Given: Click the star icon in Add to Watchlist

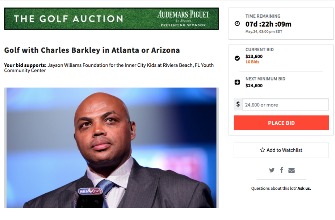Looking at the screenshot, I should tap(262, 150).
